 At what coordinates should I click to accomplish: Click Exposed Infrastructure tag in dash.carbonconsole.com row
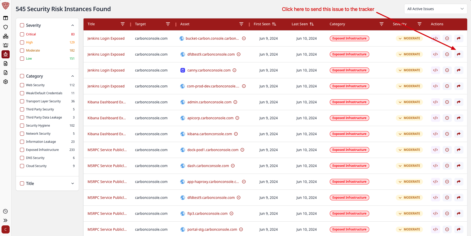(x=349, y=166)
